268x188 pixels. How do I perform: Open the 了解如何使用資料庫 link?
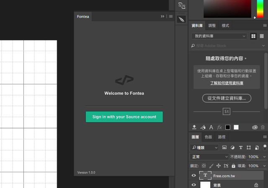227,83
